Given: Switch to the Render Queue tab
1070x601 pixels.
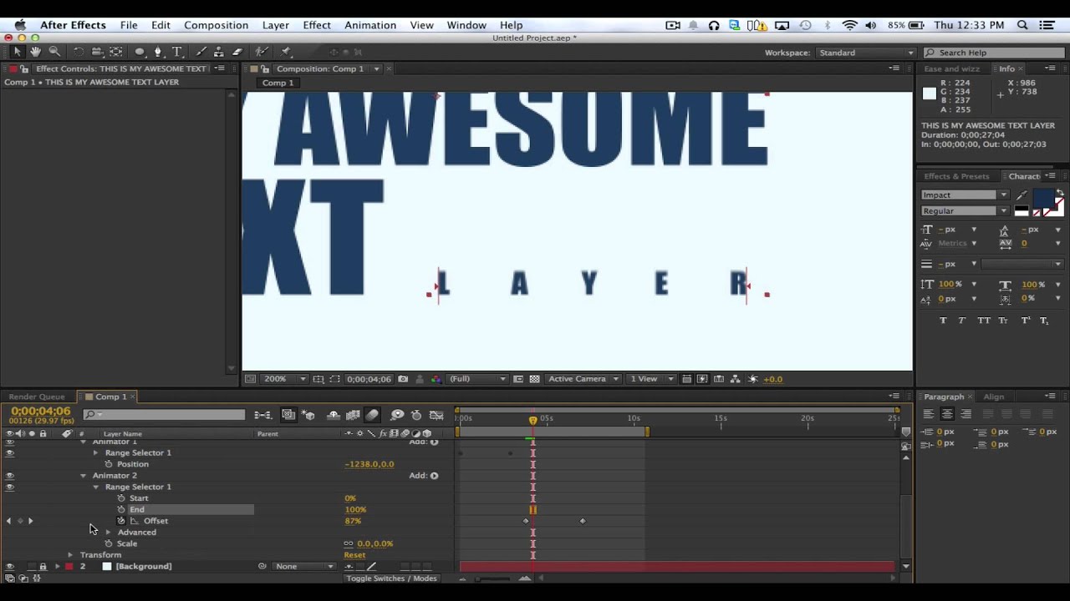Looking at the screenshot, I should pos(37,396).
